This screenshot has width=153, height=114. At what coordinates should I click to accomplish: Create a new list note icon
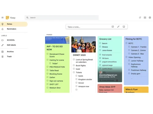click(113, 27)
